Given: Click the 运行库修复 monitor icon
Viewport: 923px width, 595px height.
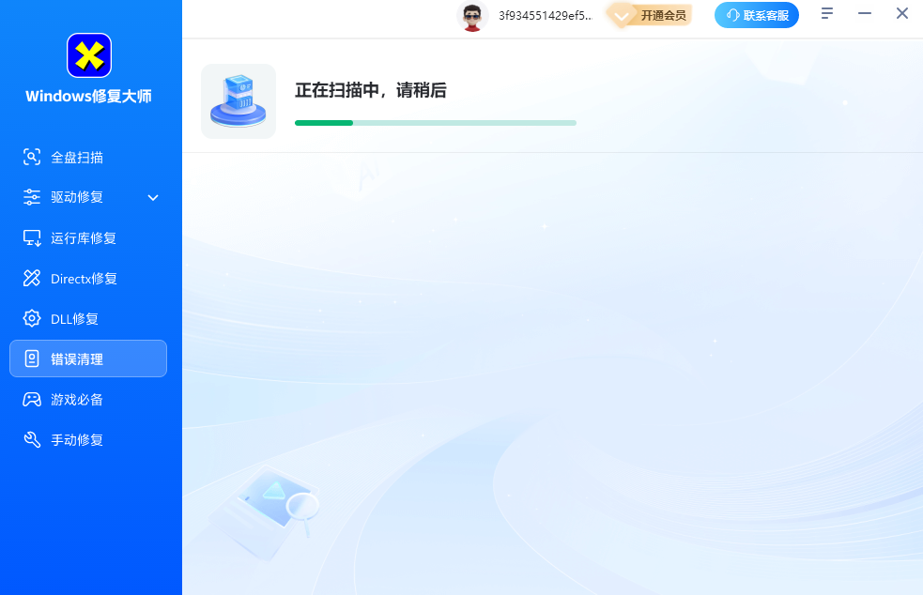Looking at the screenshot, I should coord(32,237).
